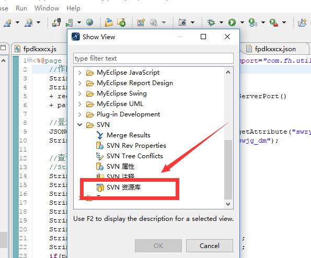Select the SVN 资源库 view

click(123, 187)
